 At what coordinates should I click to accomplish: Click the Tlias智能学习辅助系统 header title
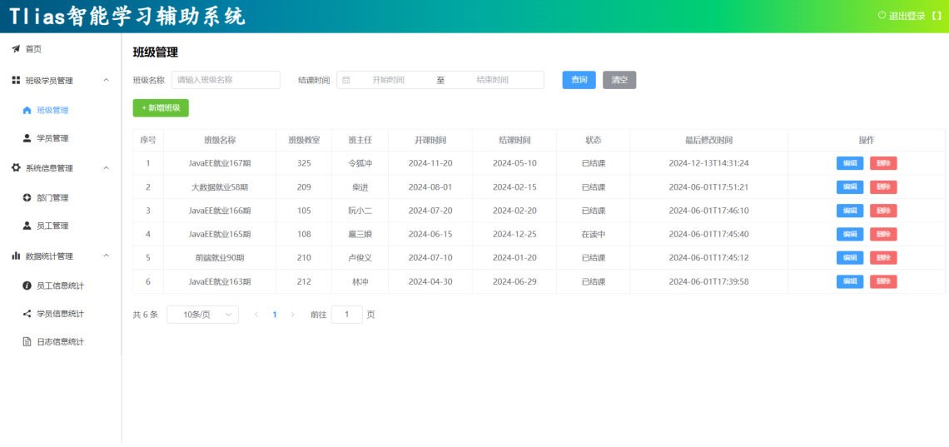[127, 17]
